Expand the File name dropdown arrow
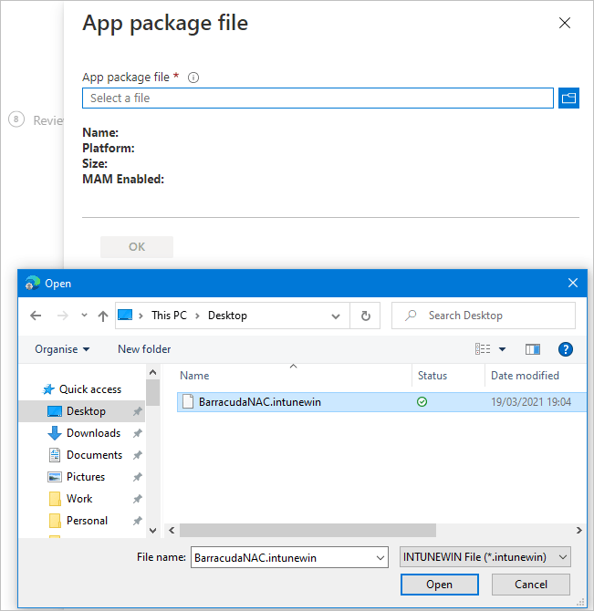594x611 pixels. pyautogui.click(x=380, y=557)
